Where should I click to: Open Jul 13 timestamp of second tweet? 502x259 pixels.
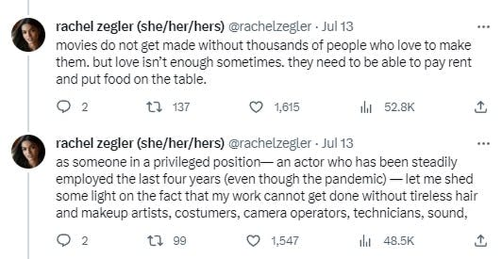pyautogui.click(x=337, y=144)
